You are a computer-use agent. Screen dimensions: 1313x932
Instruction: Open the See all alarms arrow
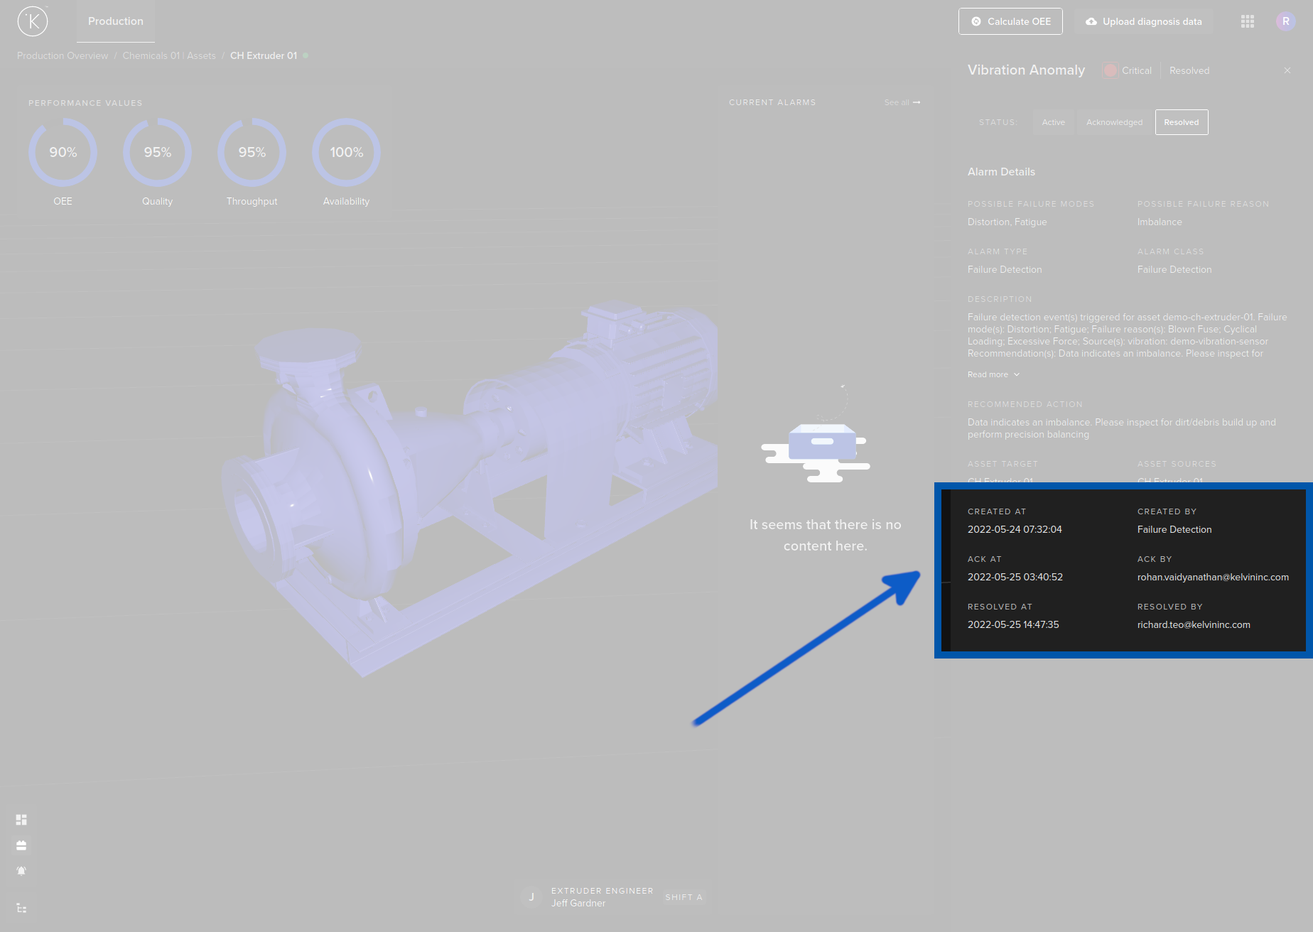click(902, 102)
